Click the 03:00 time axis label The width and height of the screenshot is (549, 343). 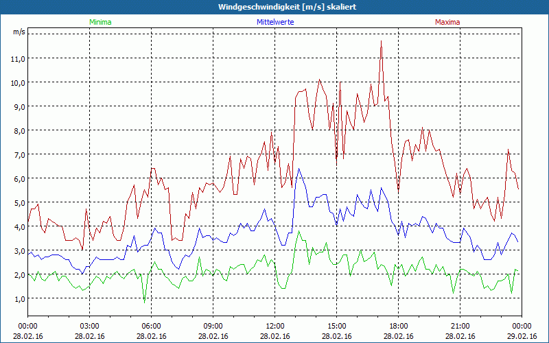pos(90,327)
